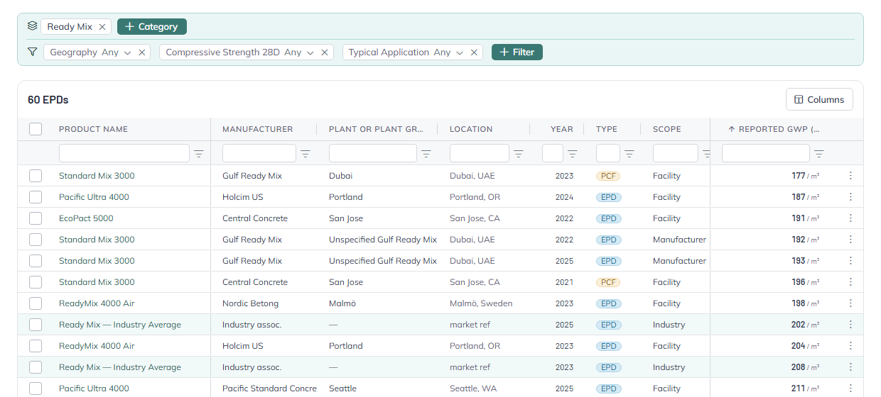Check the EcoPact 5000 row

36,218
